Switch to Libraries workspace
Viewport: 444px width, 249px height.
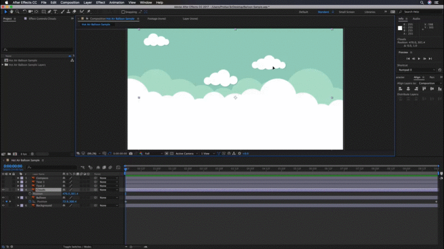(x=370, y=12)
